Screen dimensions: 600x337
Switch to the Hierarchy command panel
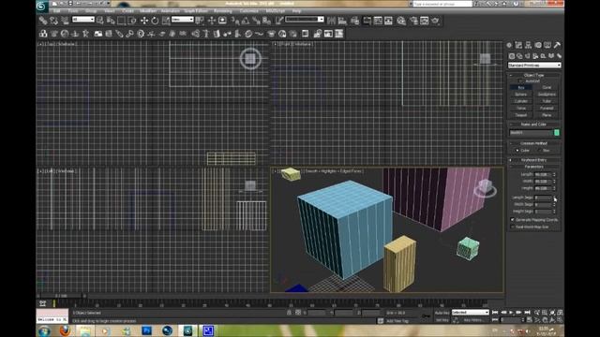coord(529,45)
